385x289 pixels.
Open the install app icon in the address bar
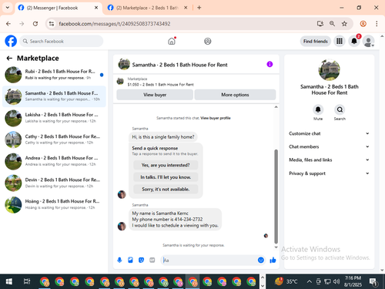[x=320, y=24]
